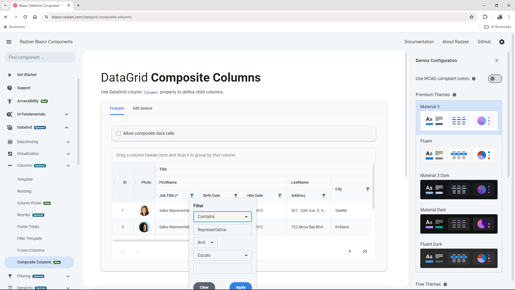Expand the UI Fundamentals section
This screenshot has height=290, width=515.
(x=67, y=114)
